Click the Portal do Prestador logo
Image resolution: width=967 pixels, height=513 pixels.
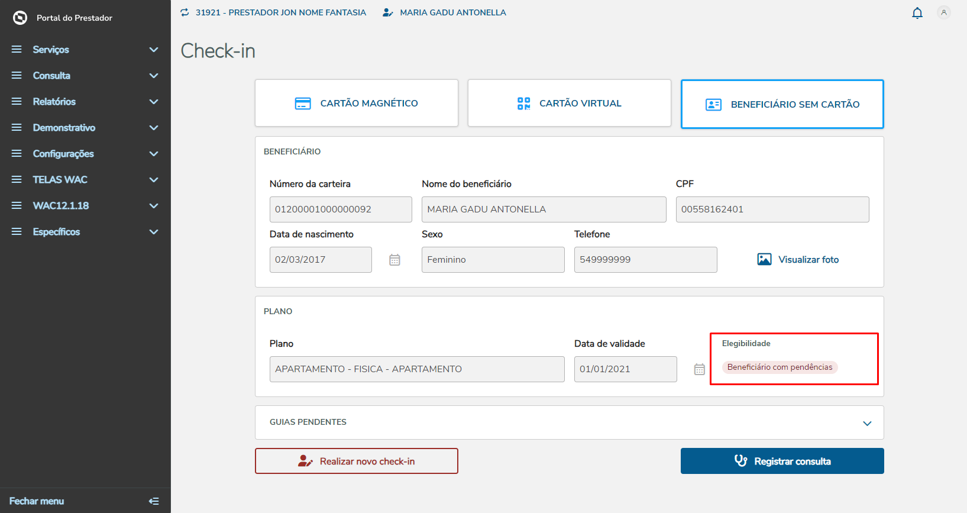pos(20,18)
